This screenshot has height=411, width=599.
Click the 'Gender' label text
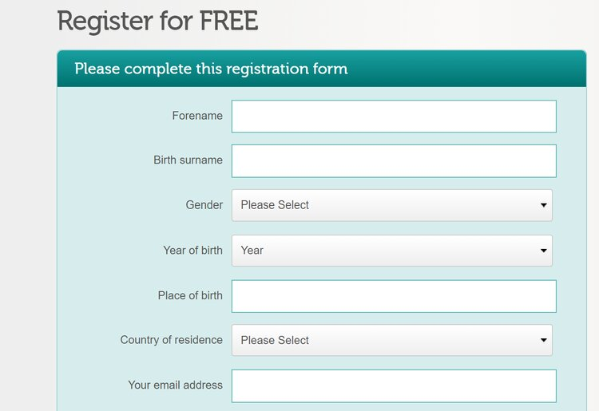click(x=204, y=205)
